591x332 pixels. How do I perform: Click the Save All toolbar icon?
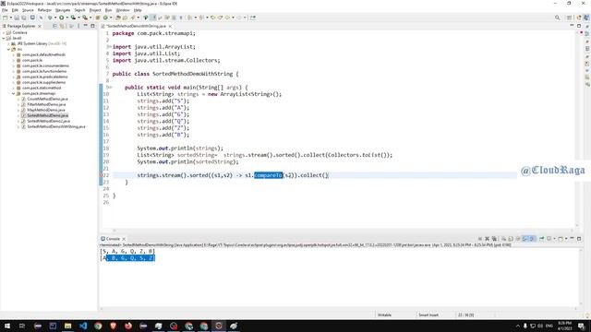point(24,18)
